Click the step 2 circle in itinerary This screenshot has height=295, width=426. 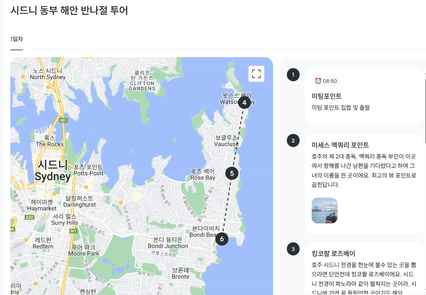tap(293, 140)
